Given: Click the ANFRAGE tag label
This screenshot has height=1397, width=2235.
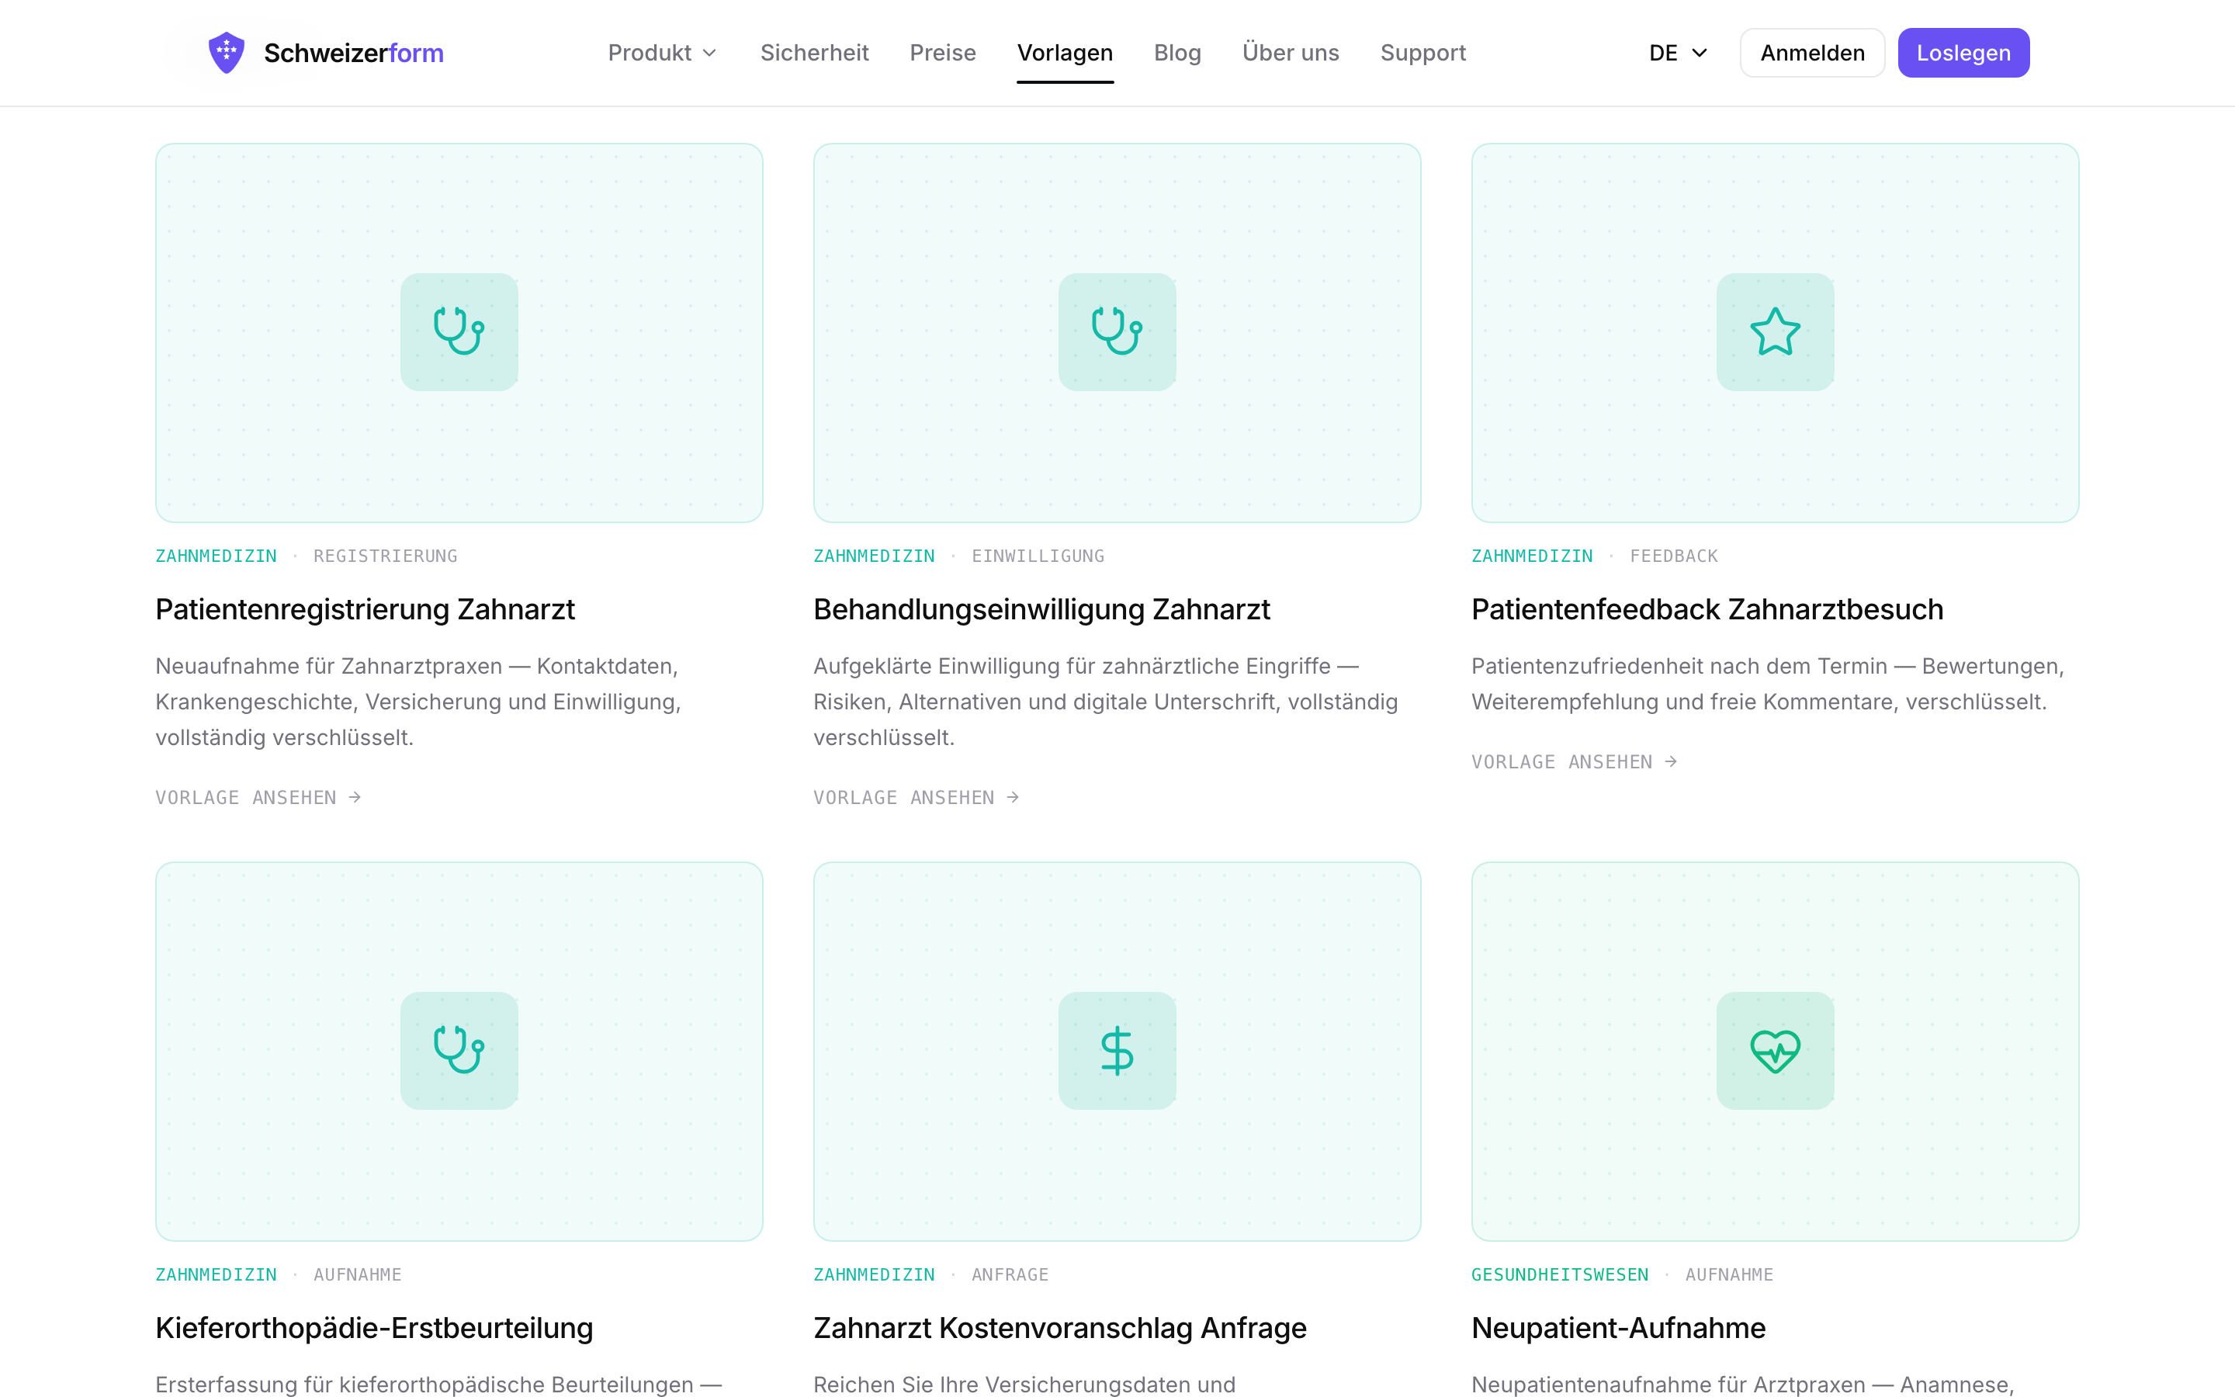Looking at the screenshot, I should coord(1010,1275).
